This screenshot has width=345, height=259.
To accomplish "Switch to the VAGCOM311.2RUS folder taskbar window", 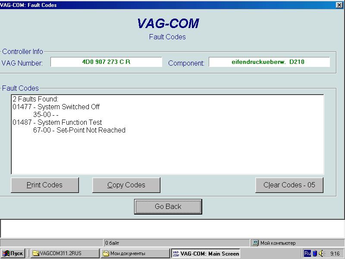I will click(x=64, y=253).
